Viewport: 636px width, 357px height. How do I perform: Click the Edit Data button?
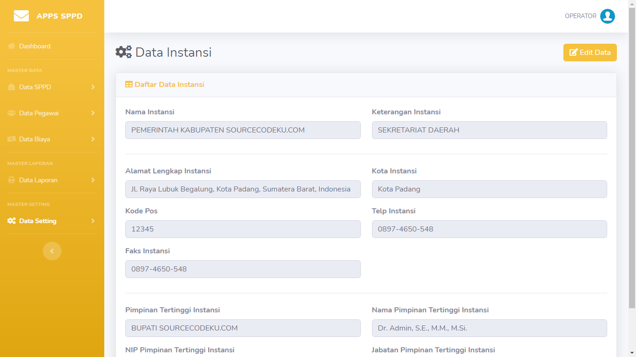tap(590, 53)
